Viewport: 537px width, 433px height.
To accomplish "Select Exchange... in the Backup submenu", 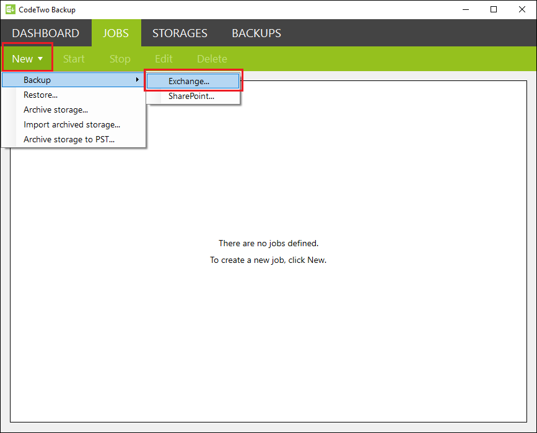I will (193, 81).
